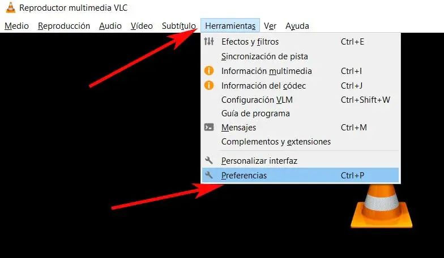Screen dimensions: 444x258
Task: Open the Ver menu
Action: point(270,26)
